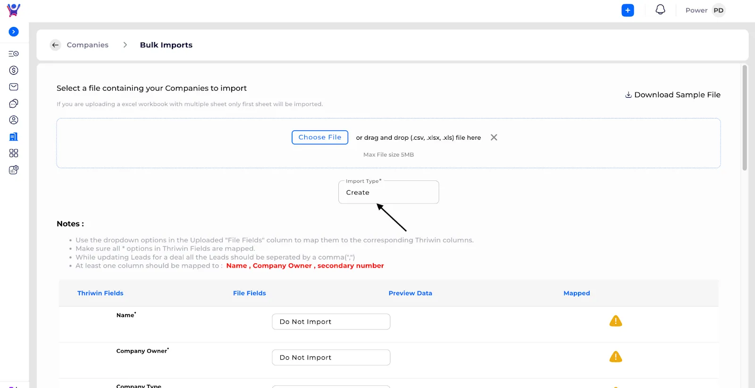Click the Mapped column header
The height and width of the screenshot is (388, 755).
tap(577, 293)
